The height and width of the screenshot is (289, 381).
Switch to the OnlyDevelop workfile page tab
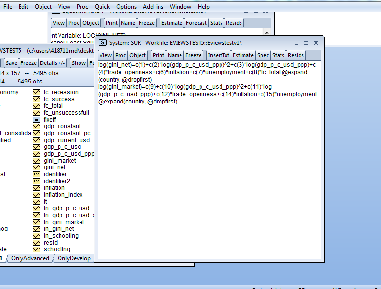[x=74, y=258]
